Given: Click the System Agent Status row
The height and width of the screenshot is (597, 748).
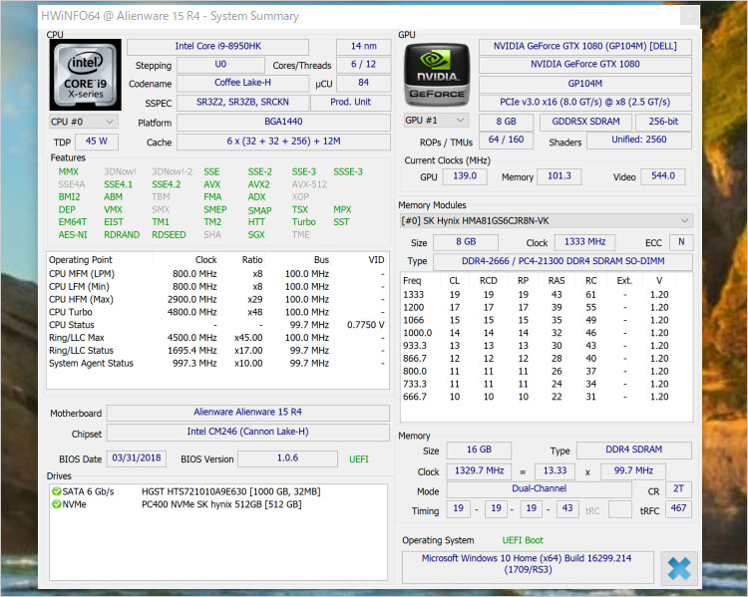Looking at the screenshot, I should pyautogui.click(x=216, y=363).
